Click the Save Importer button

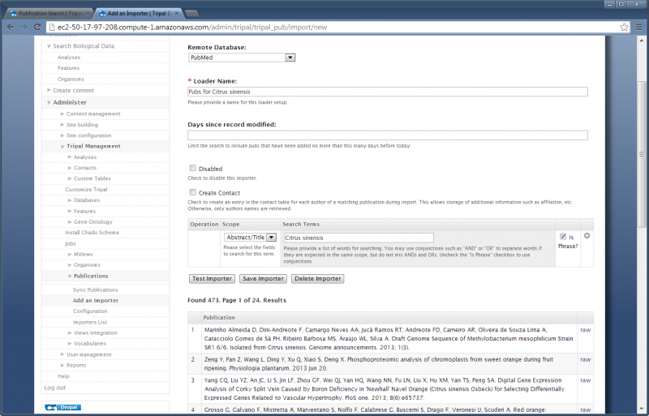[263, 279]
